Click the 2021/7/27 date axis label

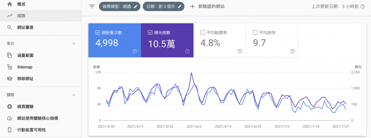click(x=341, y=126)
